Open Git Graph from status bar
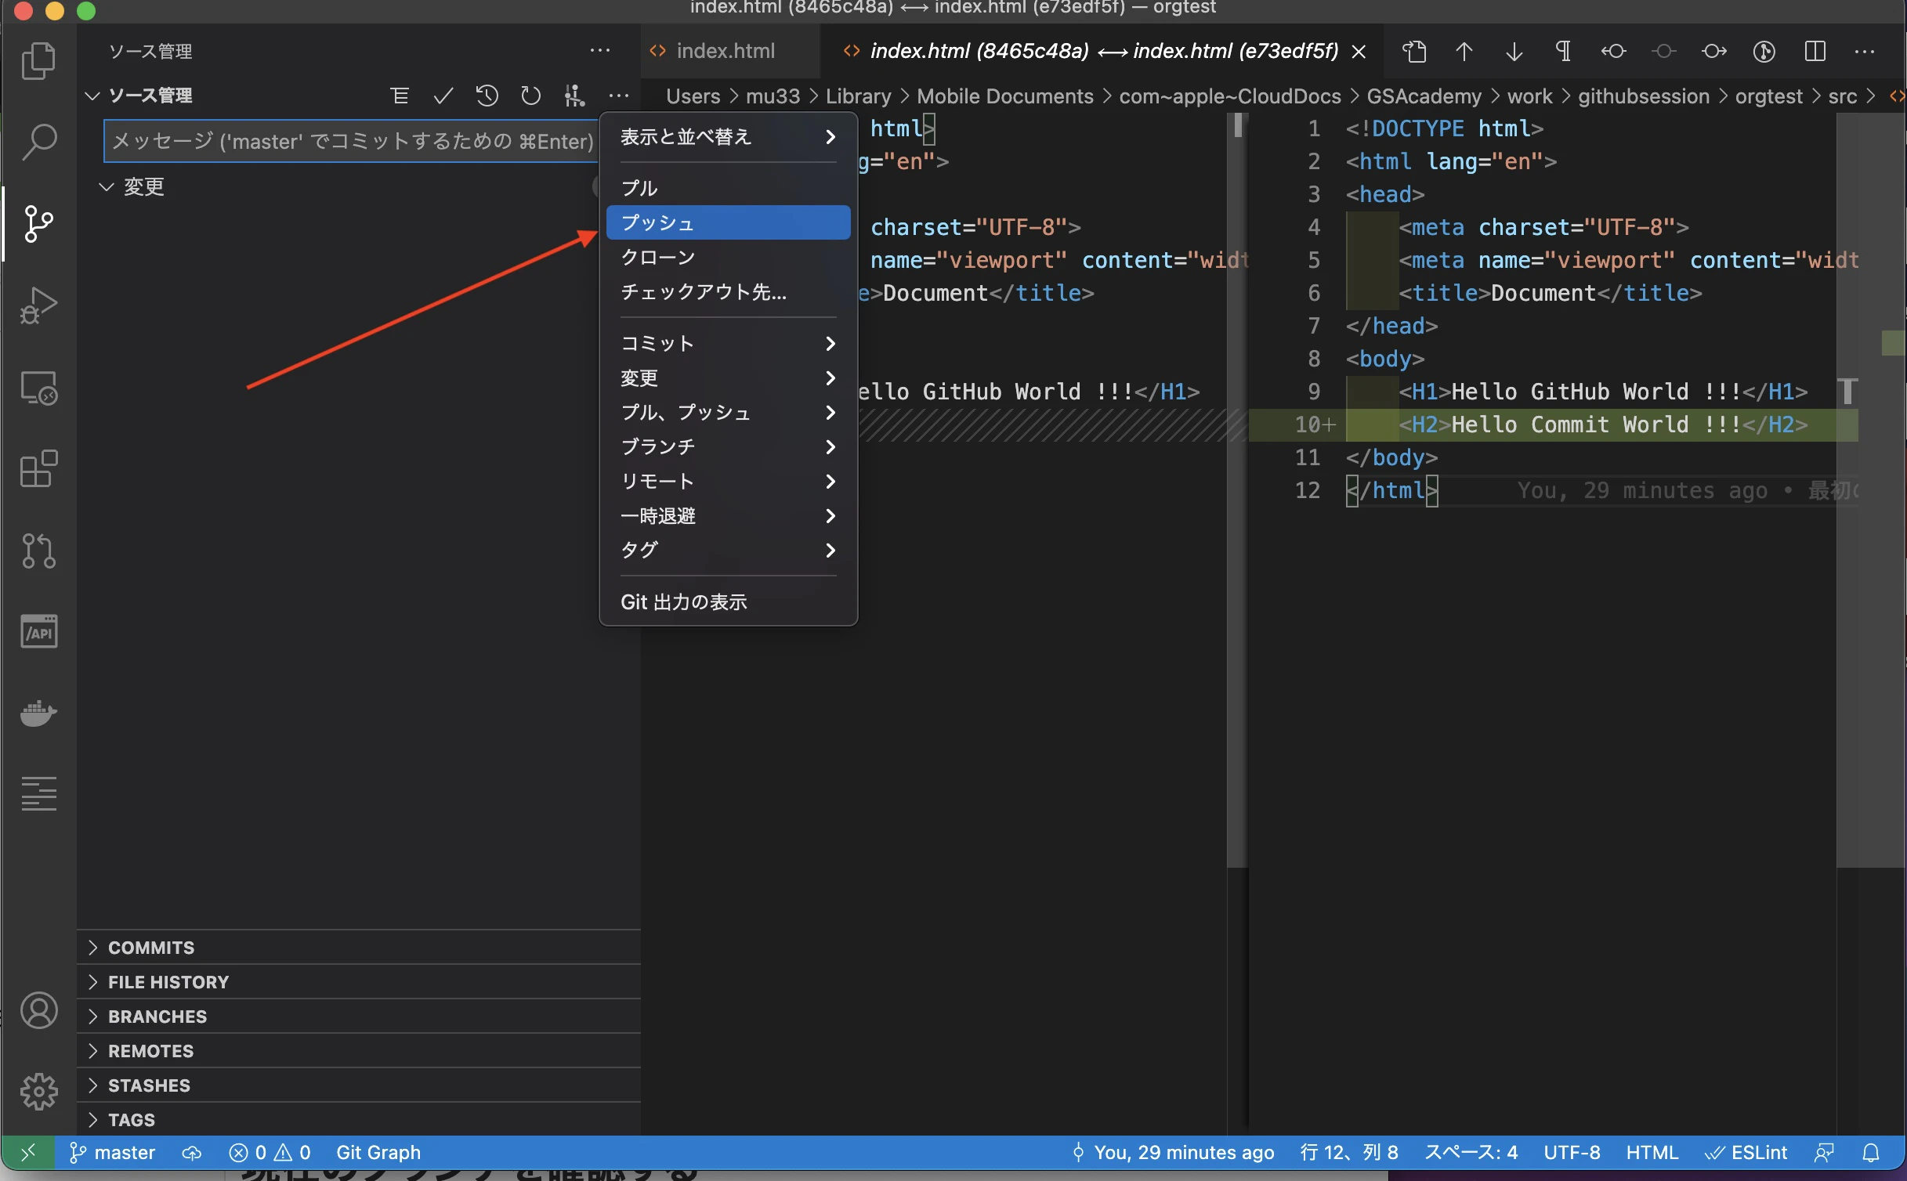The width and height of the screenshot is (1907, 1181). 378,1153
